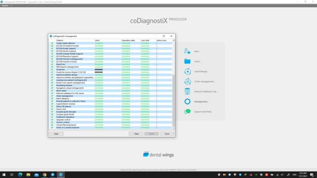Screen dimensions: 317x178
Task: Open the ? help menu
Action: click(11, 6)
